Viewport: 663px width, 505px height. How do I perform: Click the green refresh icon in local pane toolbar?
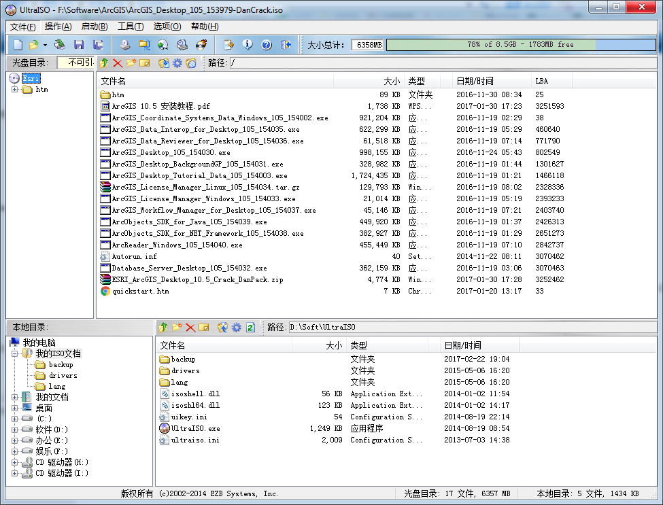[x=250, y=328]
